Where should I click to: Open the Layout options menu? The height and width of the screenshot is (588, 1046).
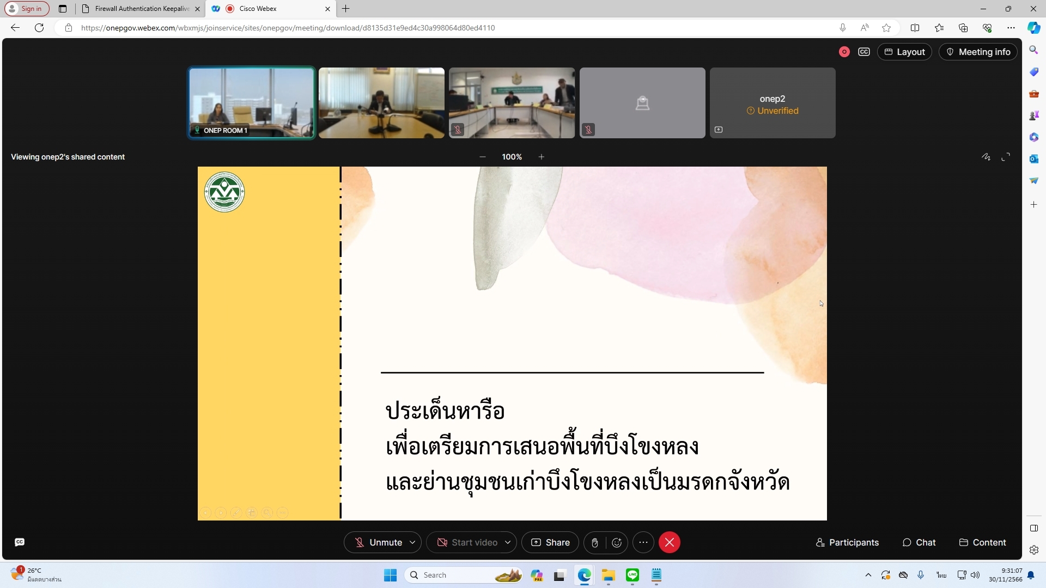tap(904, 52)
